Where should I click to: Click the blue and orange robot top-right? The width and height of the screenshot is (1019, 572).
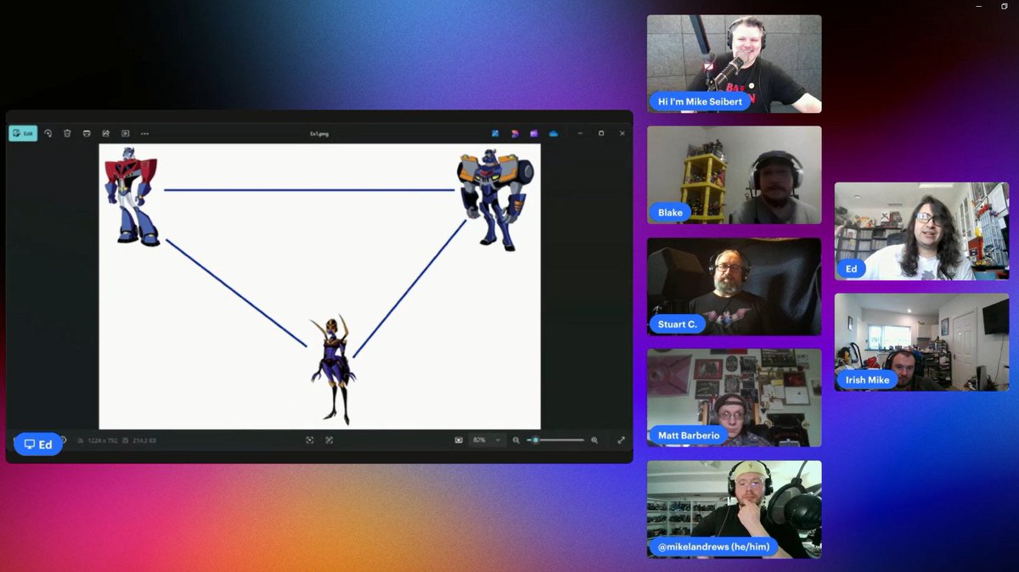[x=494, y=199]
